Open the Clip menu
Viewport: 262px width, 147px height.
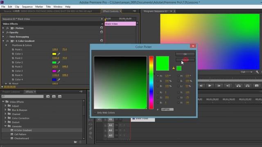point(17,7)
